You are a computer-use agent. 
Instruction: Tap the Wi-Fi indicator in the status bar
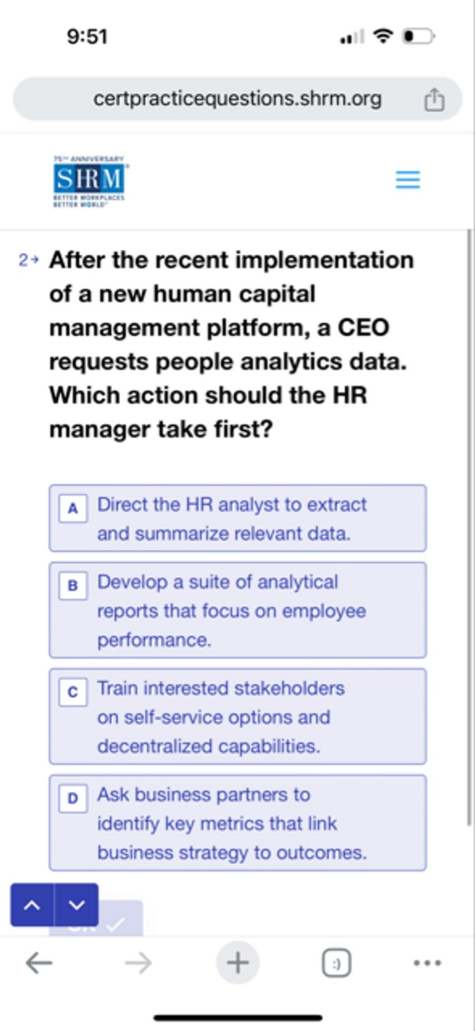384,36
